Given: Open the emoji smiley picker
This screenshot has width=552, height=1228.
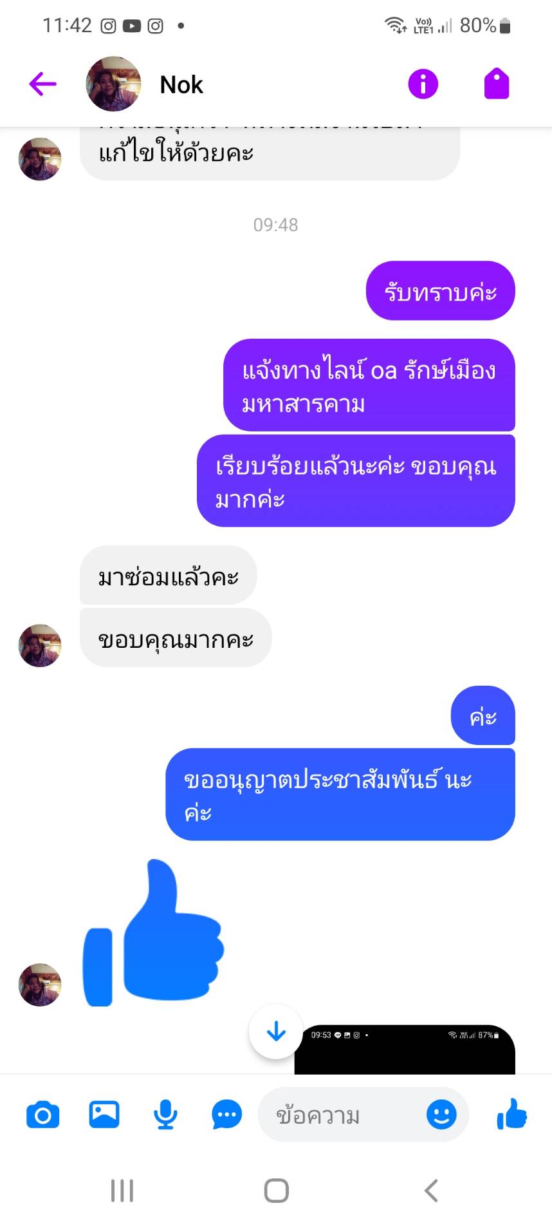Looking at the screenshot, I should click(x=441, y=1114).
